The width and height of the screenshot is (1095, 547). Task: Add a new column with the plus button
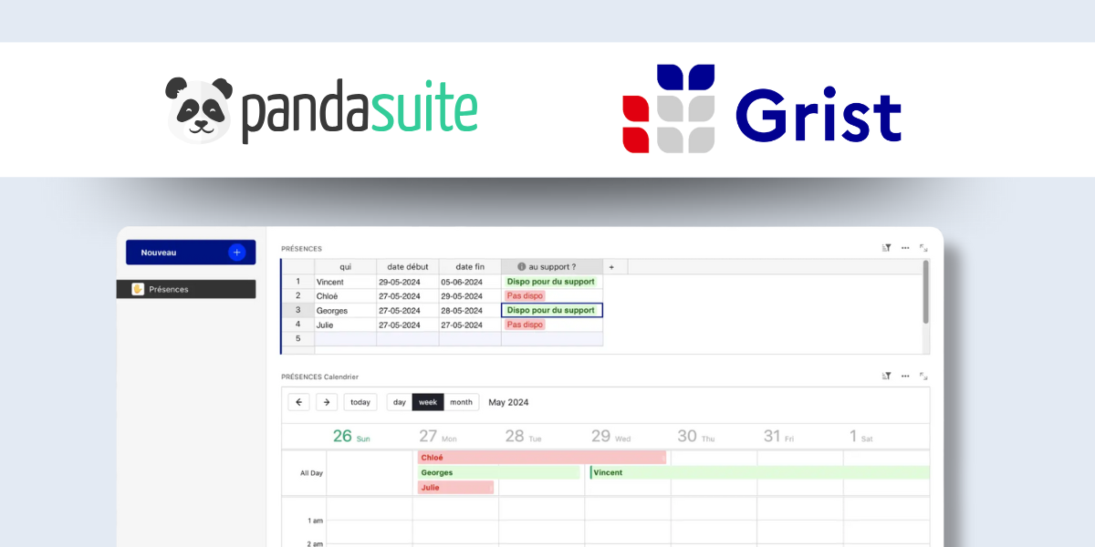coord(612,266)
